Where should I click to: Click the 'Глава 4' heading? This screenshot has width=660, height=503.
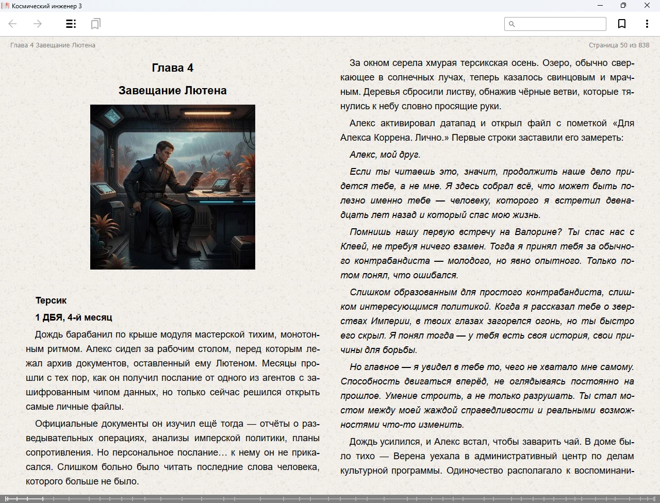click(173, 68)
